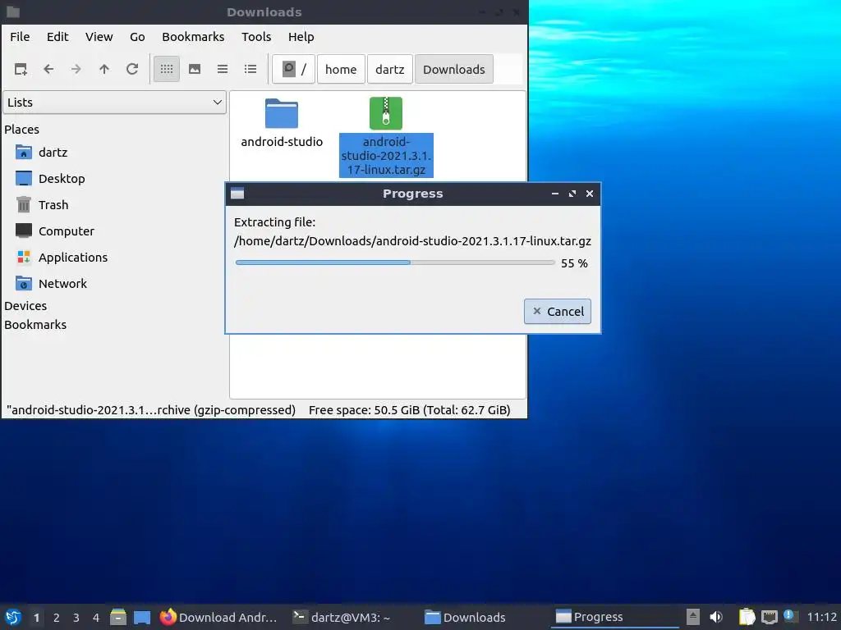
Task: Expand the Devices section
Action: coord(25,306)
